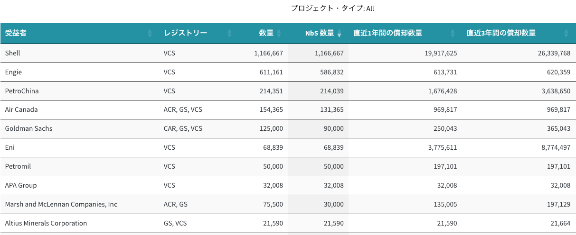
Task: Click the Air Canada row name
Action: point(21,109)
